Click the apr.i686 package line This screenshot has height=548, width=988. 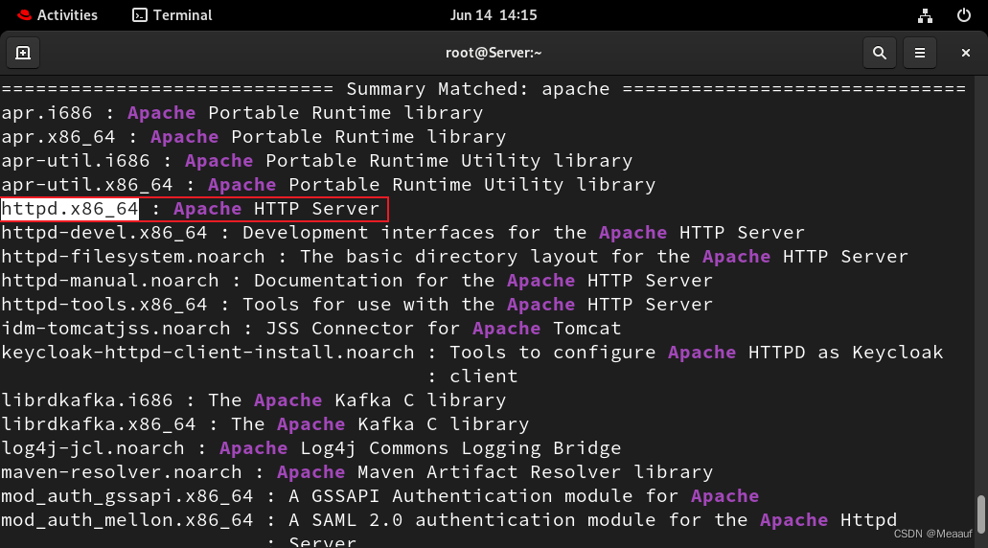pyautogui.click(x=241, y=113)
